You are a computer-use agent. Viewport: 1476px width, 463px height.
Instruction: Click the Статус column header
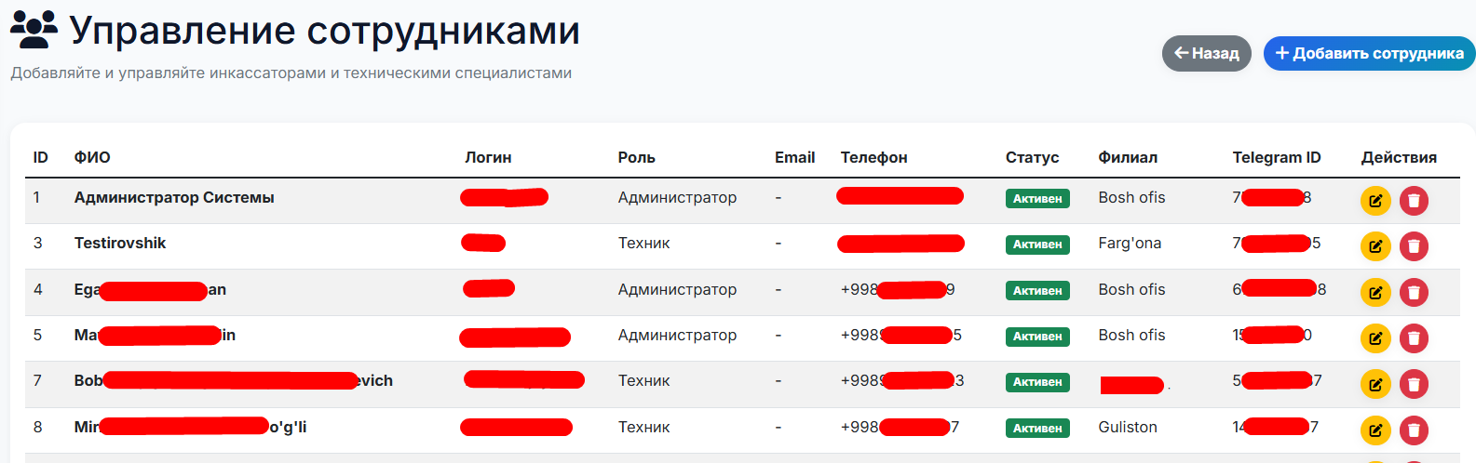point(1032,158)
